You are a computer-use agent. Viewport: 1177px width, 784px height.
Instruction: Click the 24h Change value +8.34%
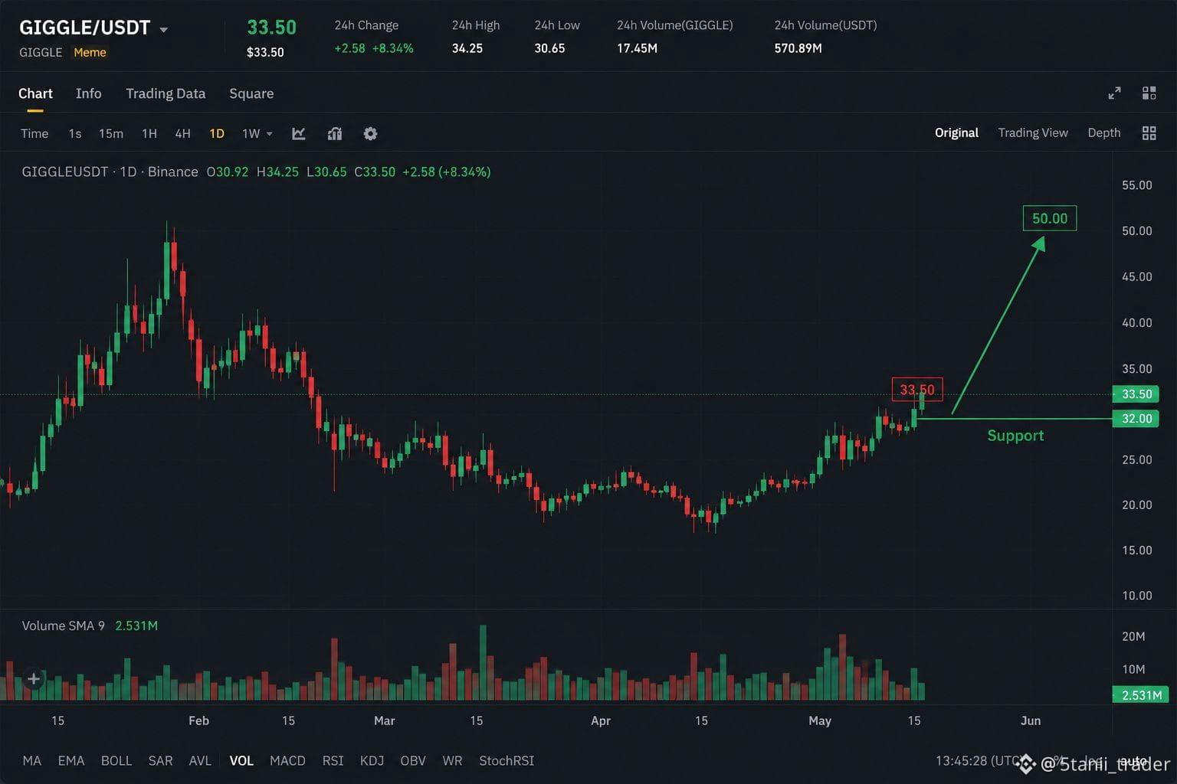pos(392,48)
